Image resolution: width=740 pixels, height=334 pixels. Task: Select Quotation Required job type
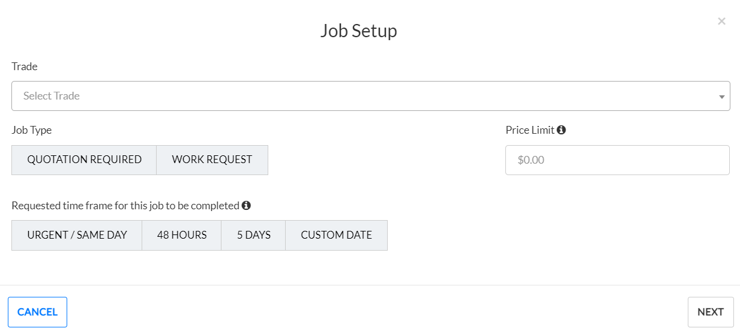point(84,160)
